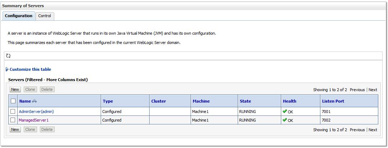Switch to the Control tab

[45, 16]
